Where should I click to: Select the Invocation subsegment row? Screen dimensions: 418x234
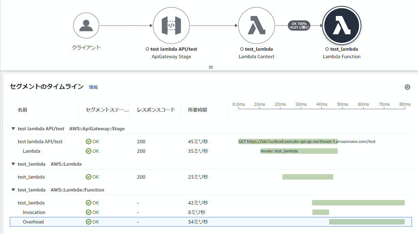coord(211,212)
